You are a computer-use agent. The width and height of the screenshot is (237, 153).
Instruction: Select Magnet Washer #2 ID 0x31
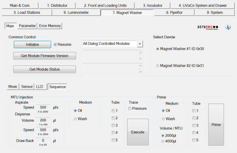point(158,66)
